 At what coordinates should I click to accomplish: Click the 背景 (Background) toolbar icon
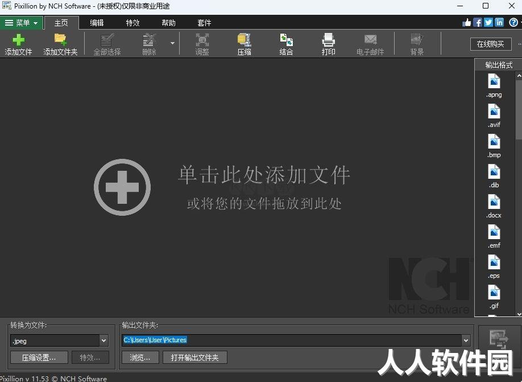pyautogui.click(x=417, y=44)
